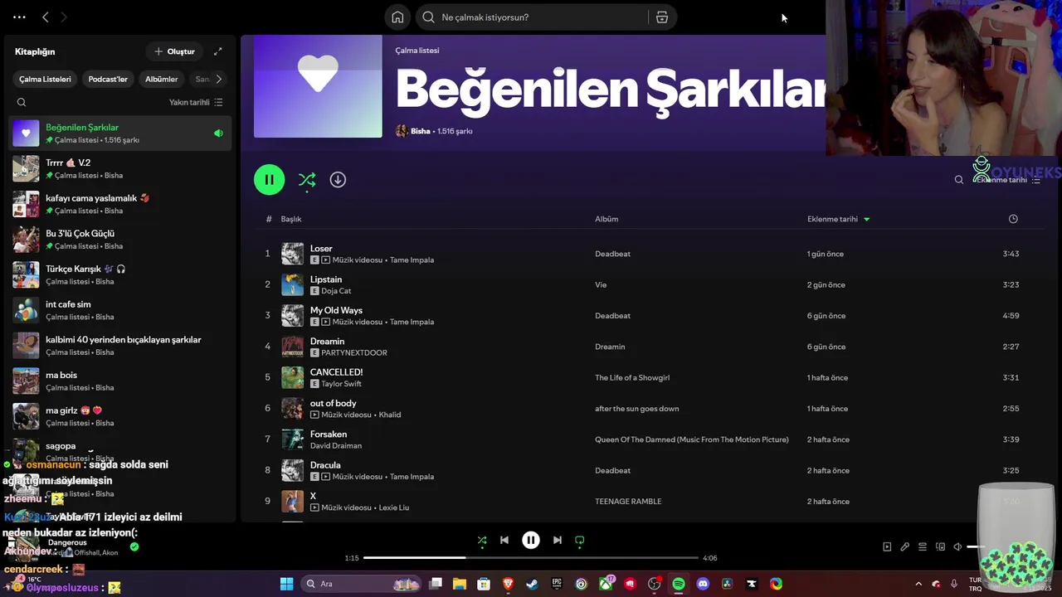
Task: Click the Oluştur button
Action: tap(174, 51)
